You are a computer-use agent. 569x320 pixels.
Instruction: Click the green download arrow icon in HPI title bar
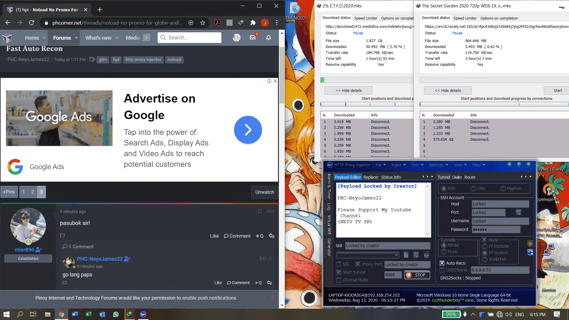pyautogui.click(x=510, y=164)
